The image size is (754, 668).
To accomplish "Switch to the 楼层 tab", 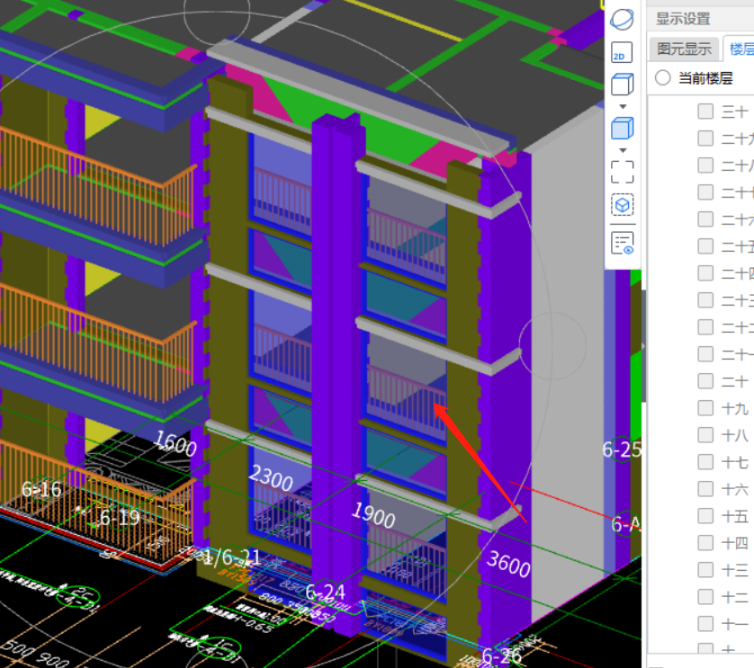I will click(741, 49).
